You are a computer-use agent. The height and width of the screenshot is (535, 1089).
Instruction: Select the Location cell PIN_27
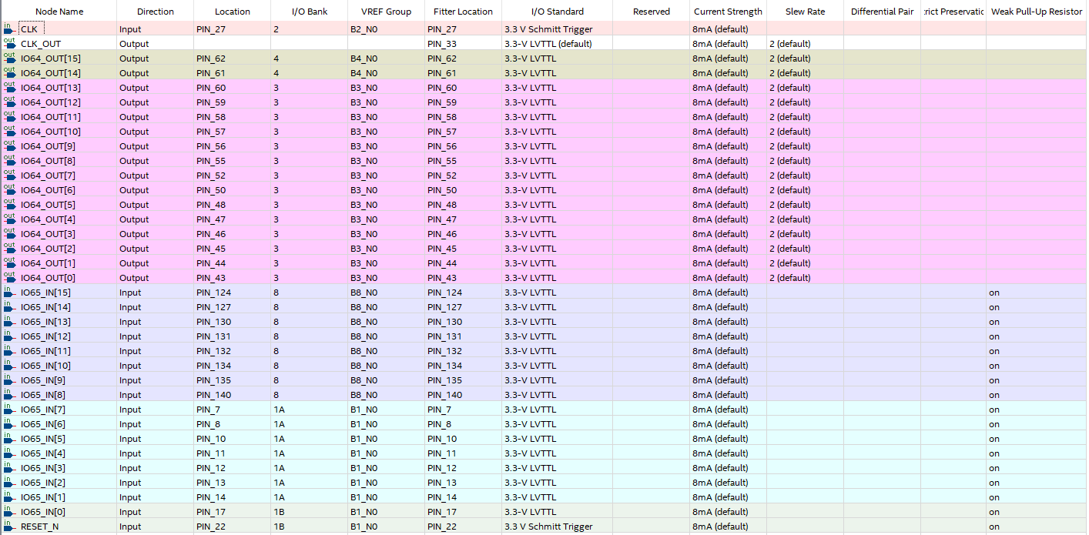point(233,28)
